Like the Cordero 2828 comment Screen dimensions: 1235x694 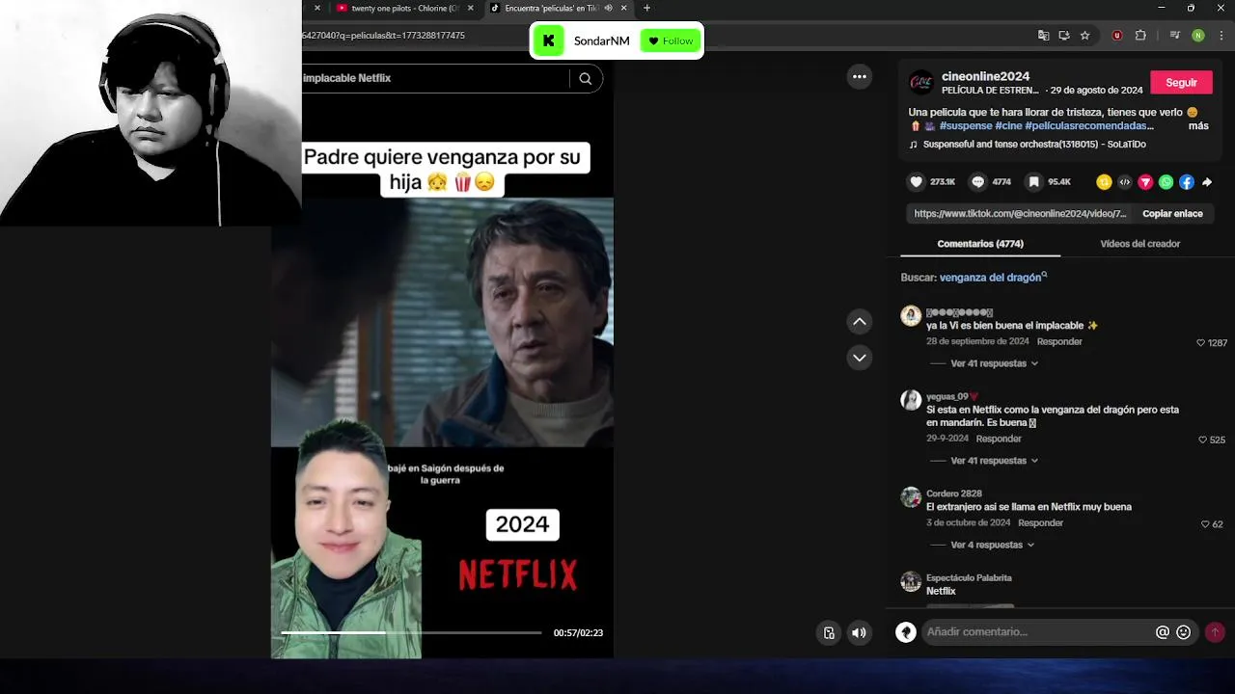click(x=1205, y=524)
